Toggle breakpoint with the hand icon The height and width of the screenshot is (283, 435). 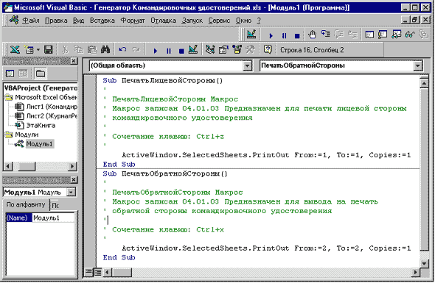click(x=313, y=35)
